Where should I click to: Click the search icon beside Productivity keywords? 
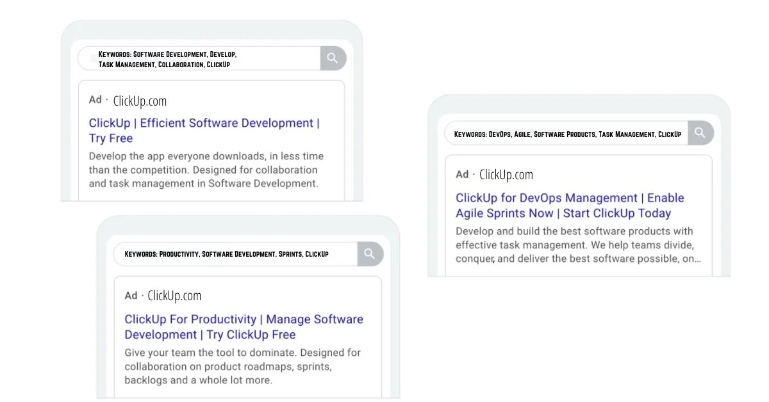(370, 253)
